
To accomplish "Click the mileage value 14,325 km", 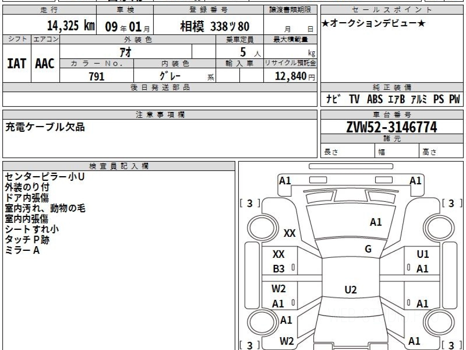I will [71, 26].
